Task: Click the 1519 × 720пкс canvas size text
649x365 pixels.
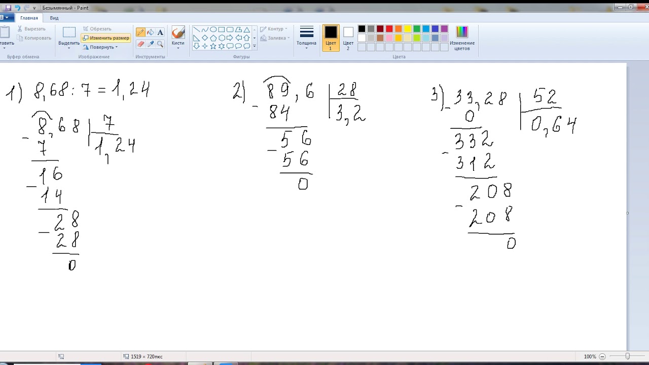Action: [147, 356]
